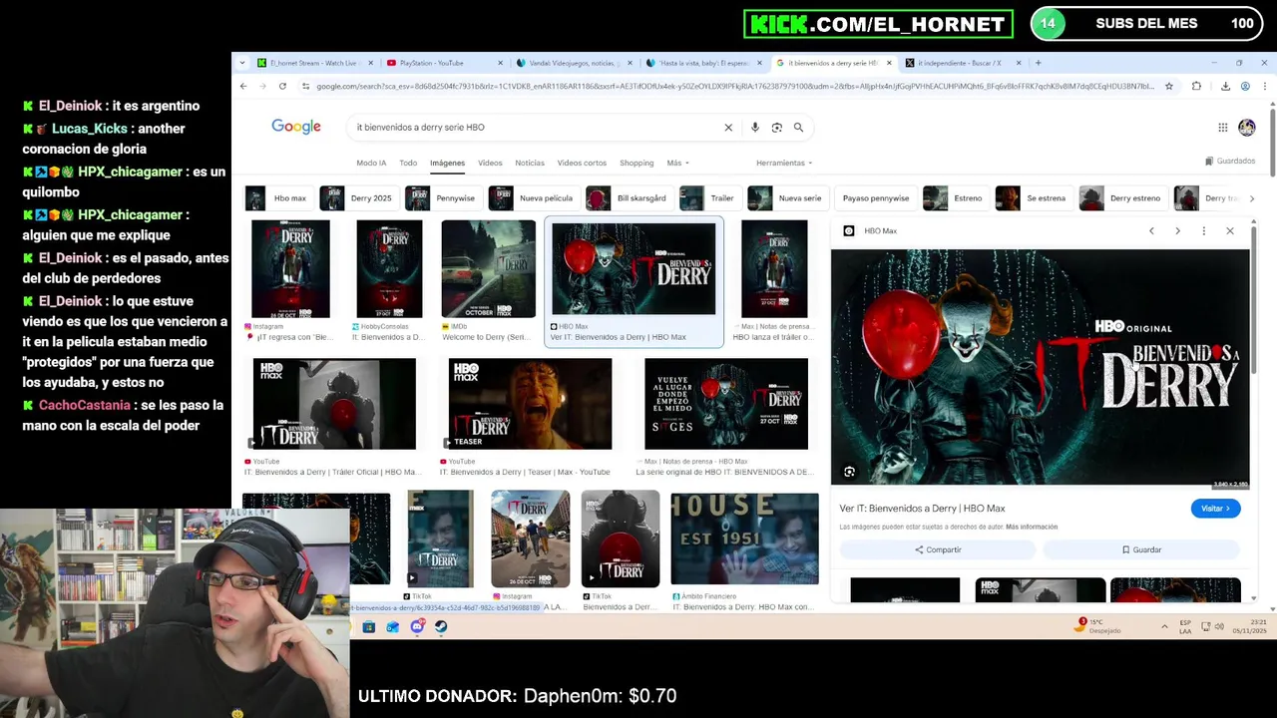Go back with the browser back arrow
This screenshot has width=1277, height=718.
click(243, 87)
